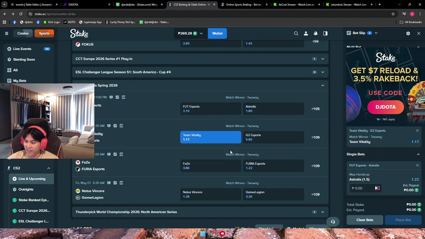Open scoreboard icon for FaZe match
The width and height of the screenshot is (425, 239).
[x=121, y=154]
